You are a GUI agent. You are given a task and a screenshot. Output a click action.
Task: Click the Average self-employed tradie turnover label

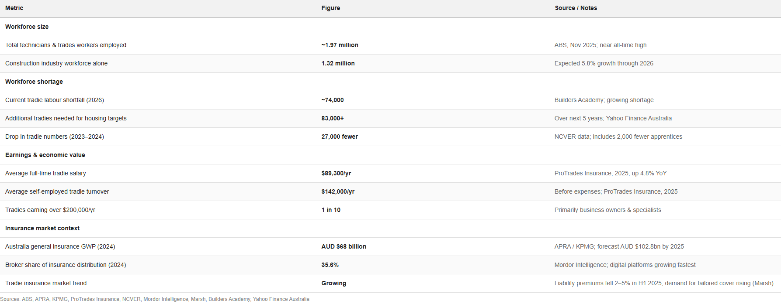57,191
